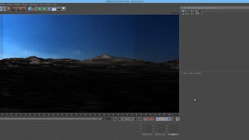Click the timeline frame range slider
Viewport: 249px width, 140px height.
coord(51,119)
